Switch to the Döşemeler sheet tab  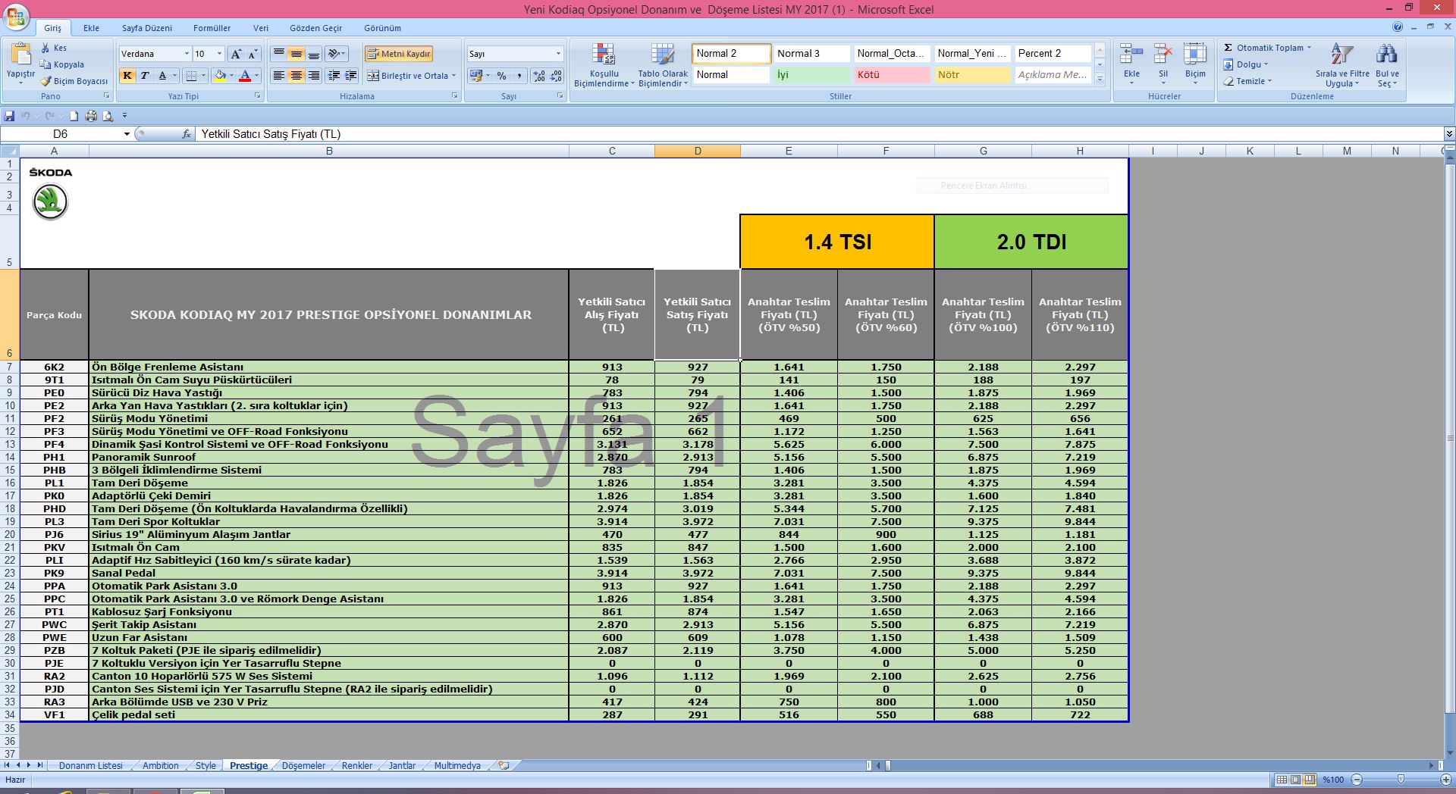[x=303, y=765]
